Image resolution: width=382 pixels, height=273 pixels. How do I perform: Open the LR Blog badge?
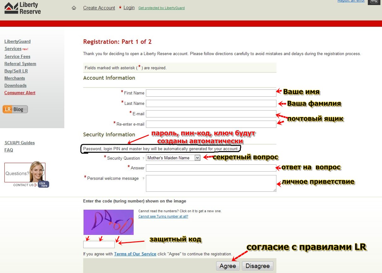(15, 109)
